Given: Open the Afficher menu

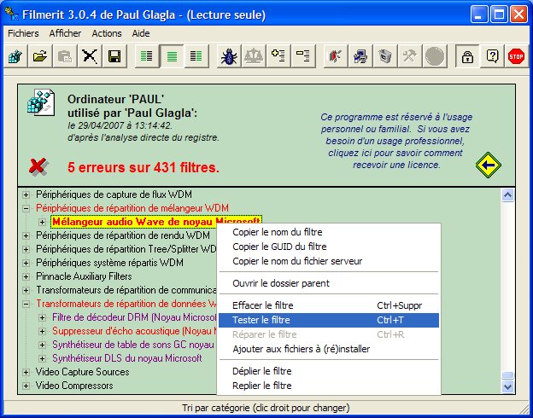Looking at the screenshot, I should pyautogui.click(x=65, y=33).
